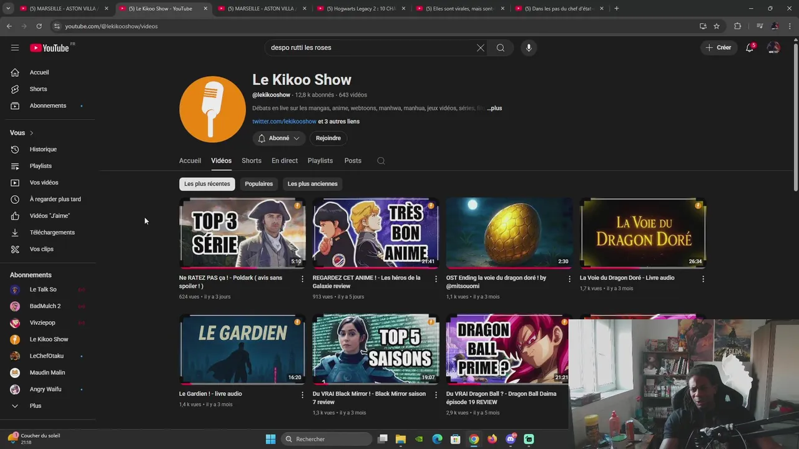The width and height of the screenshot is (799, 449).
Task: Select Les plus récentes filter chip
Action: pos(207,184)
